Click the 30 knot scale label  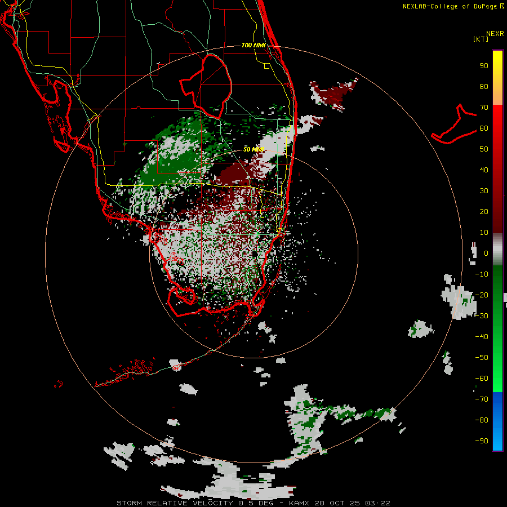484,191
